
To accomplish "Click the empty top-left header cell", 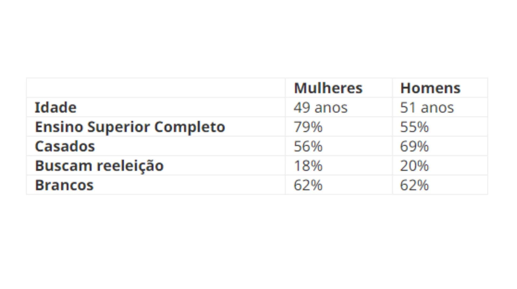I will (x=156, y=88).
